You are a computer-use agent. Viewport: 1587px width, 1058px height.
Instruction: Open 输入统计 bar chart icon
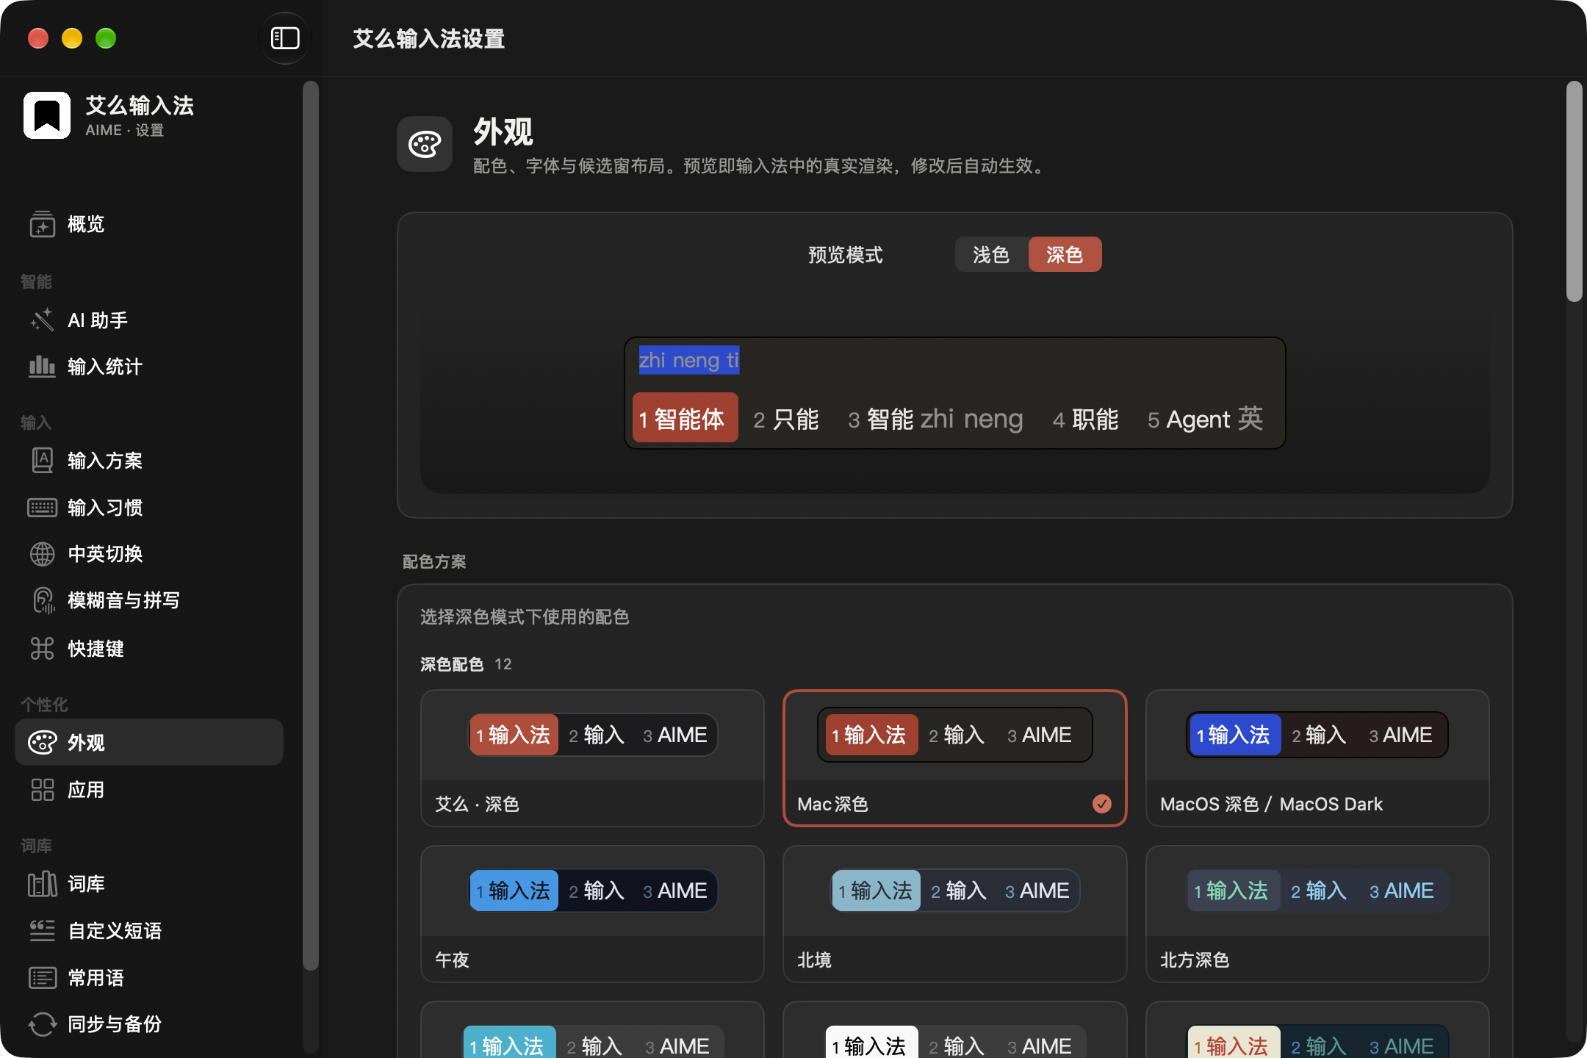(x=43, y=366)
